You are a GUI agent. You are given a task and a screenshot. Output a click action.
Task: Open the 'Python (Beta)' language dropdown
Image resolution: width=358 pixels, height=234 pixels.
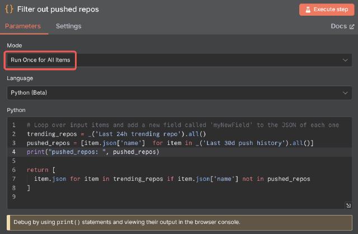coord(168,92)
